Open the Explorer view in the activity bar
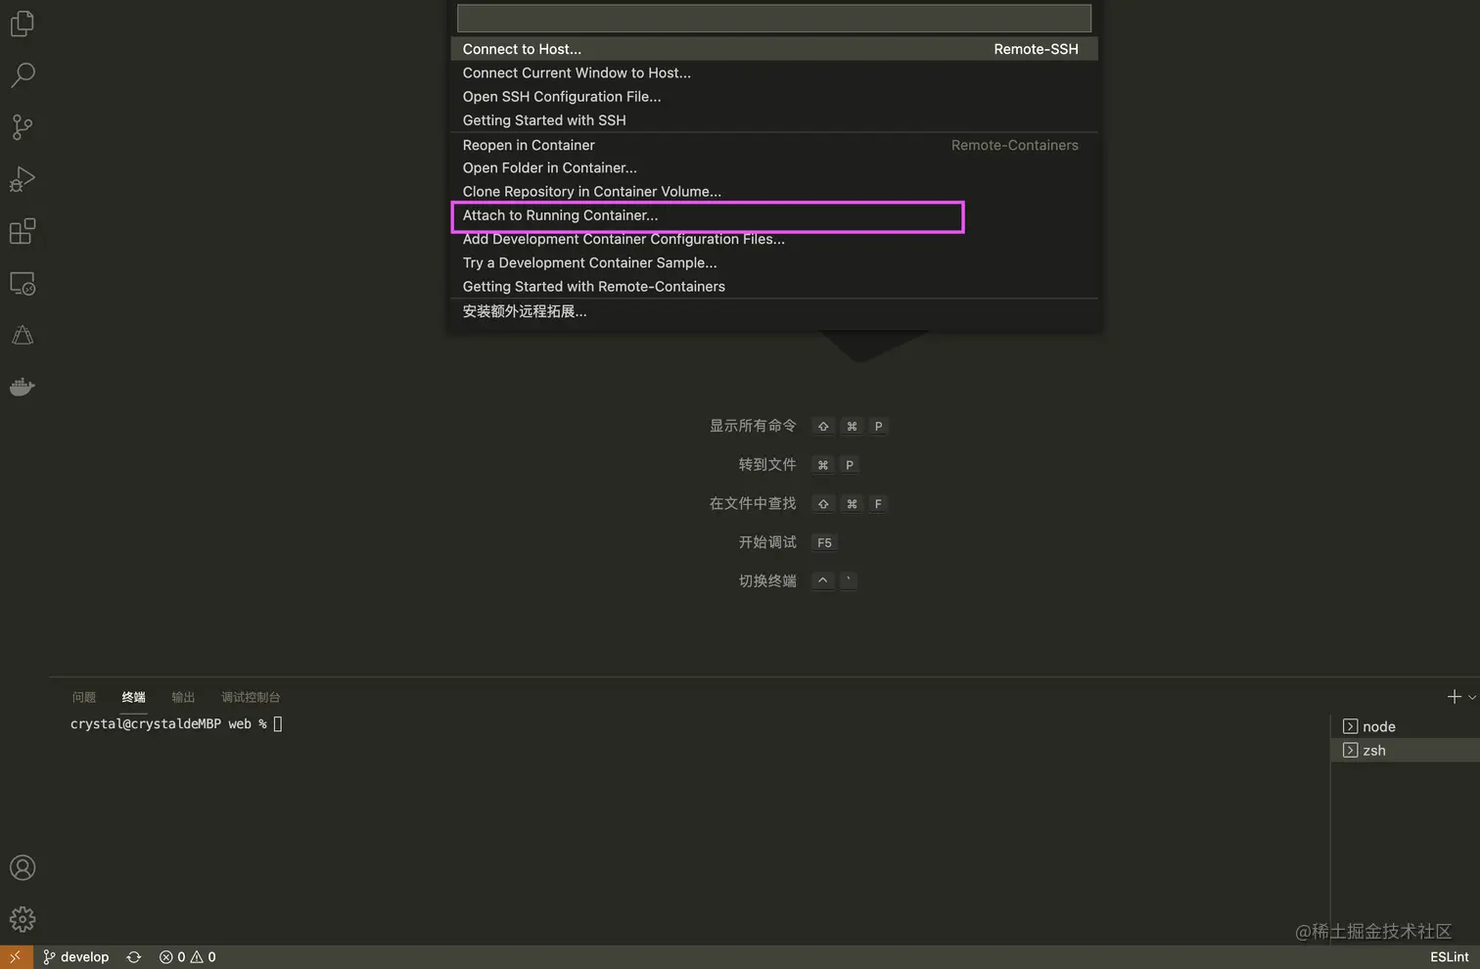Image resolution: width=1480 pixels, height=969 pixels. pos(23,23)
